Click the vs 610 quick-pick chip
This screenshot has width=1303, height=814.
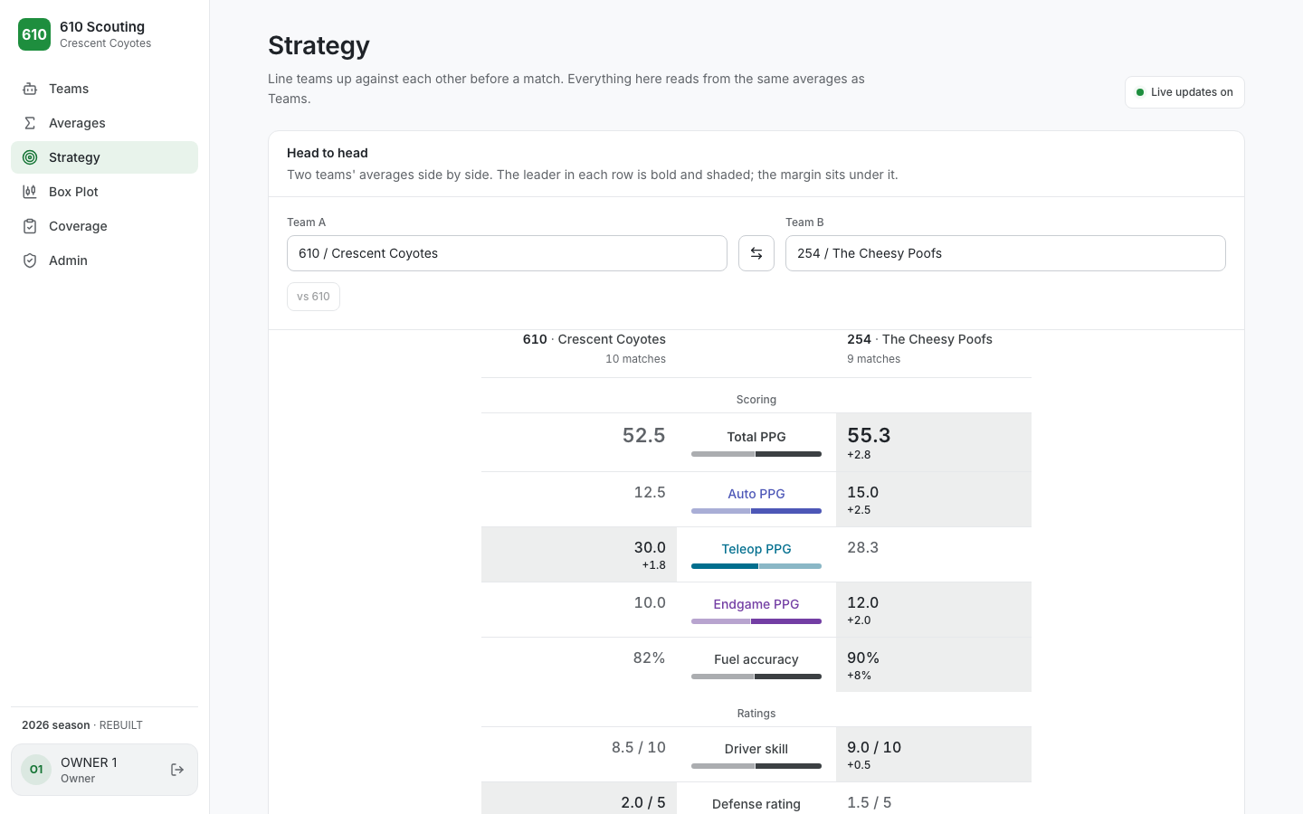[313, 297]
